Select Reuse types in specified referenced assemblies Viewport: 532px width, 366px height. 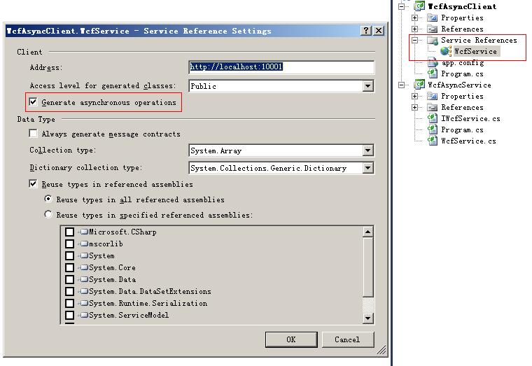48,214
